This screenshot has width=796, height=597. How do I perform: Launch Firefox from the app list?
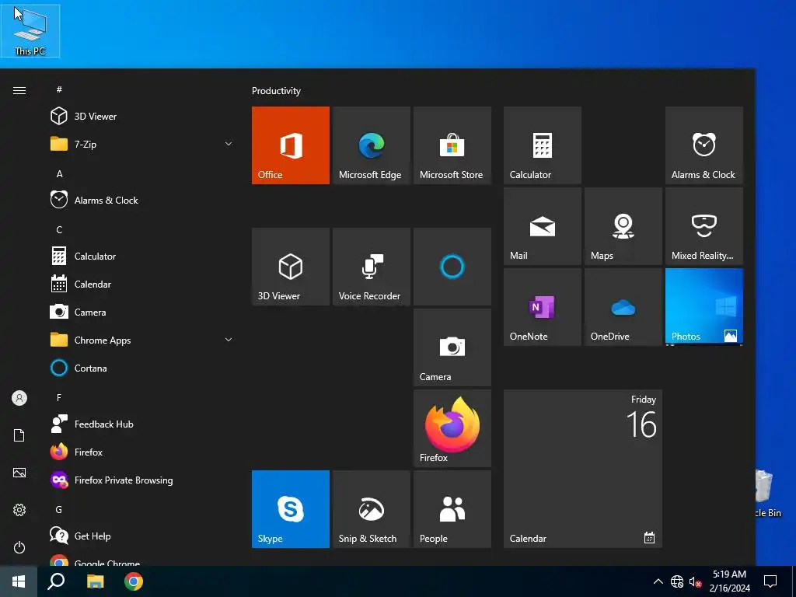141,452
